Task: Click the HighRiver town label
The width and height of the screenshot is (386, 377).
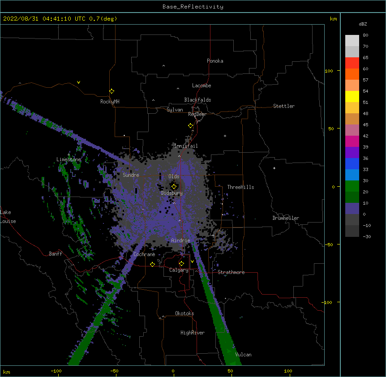Action: coord(193,333)
